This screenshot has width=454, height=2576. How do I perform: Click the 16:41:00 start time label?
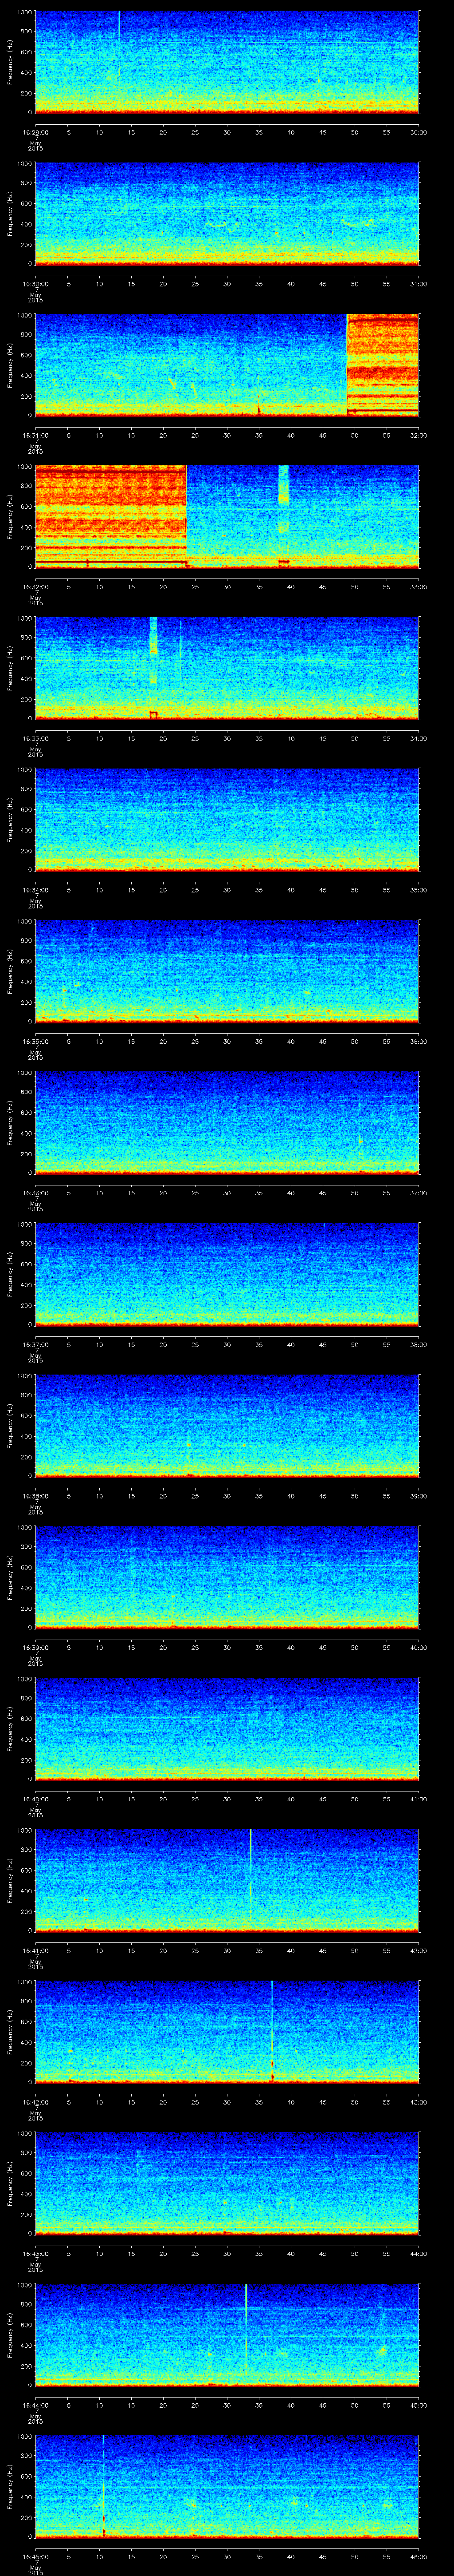coord(35,1950)
